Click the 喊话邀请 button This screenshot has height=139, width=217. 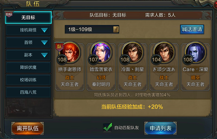tap(192, 29)
